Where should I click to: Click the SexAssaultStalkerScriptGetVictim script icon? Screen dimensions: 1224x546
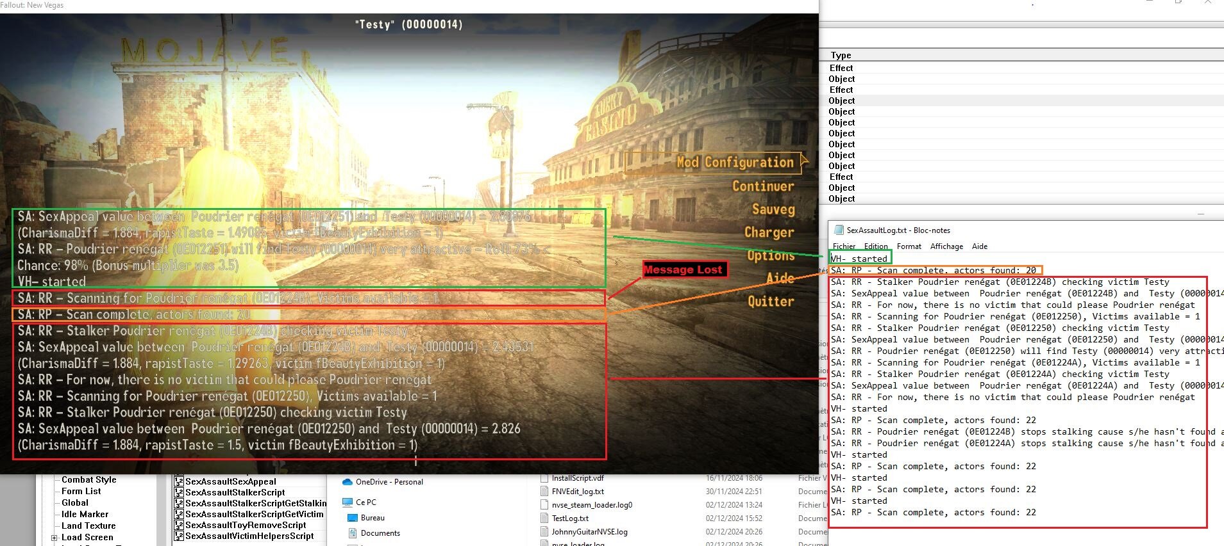pos(179,514)
